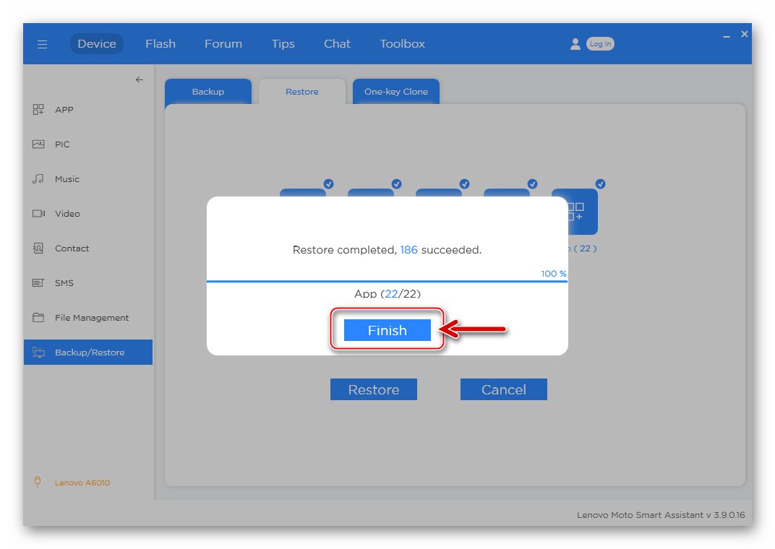The image size is (775, 549).
Task: Switch to the Backup tab
Action: [208, 91]
